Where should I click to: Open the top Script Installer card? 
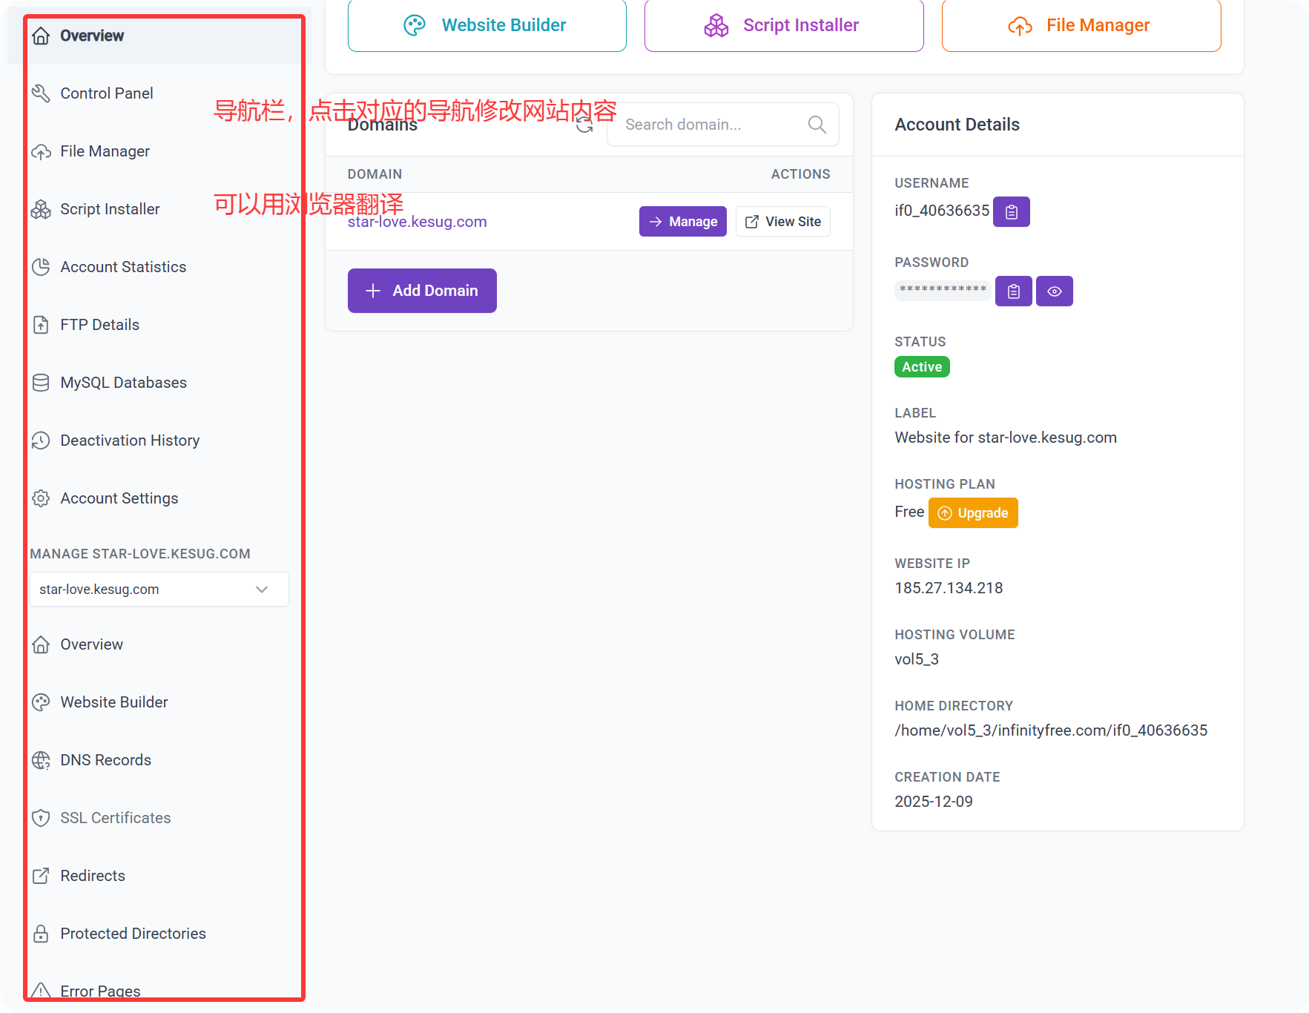click(783, 25)
